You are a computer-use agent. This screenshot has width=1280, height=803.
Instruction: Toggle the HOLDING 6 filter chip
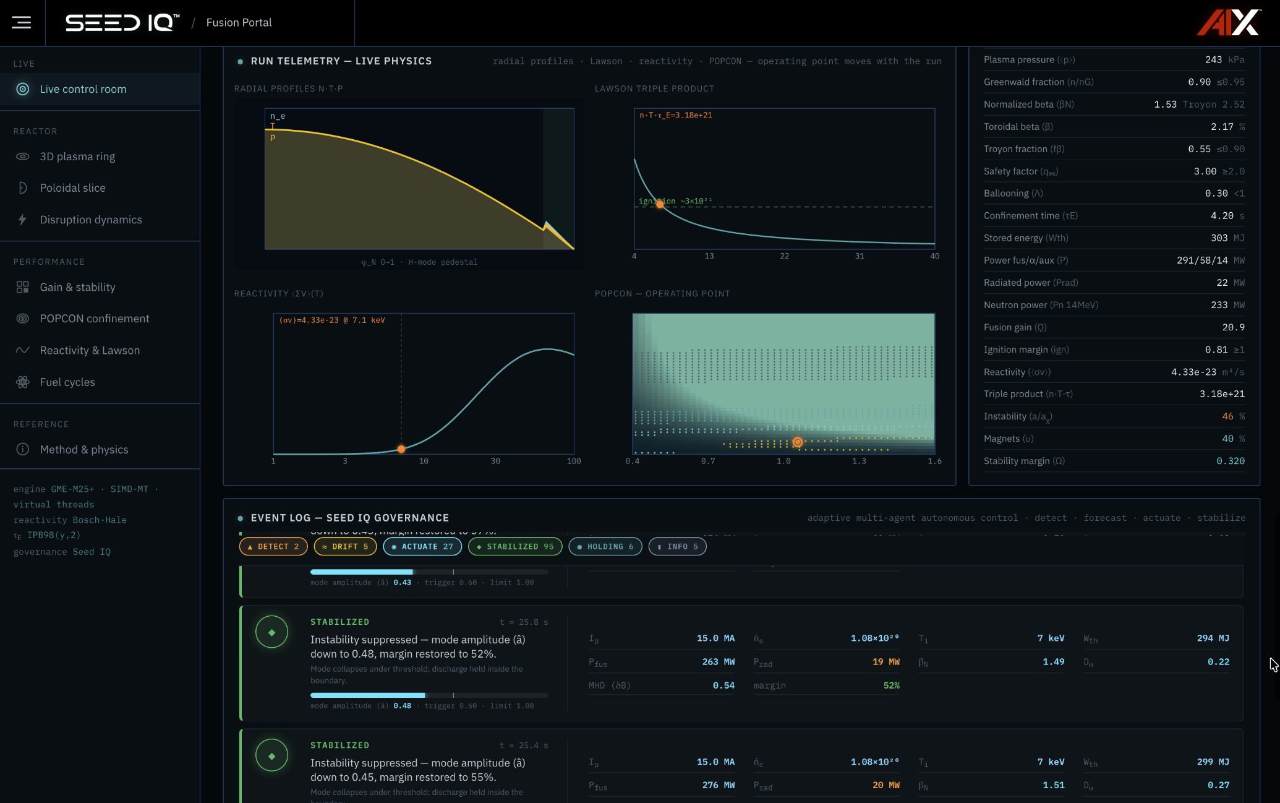pos(605,547)
